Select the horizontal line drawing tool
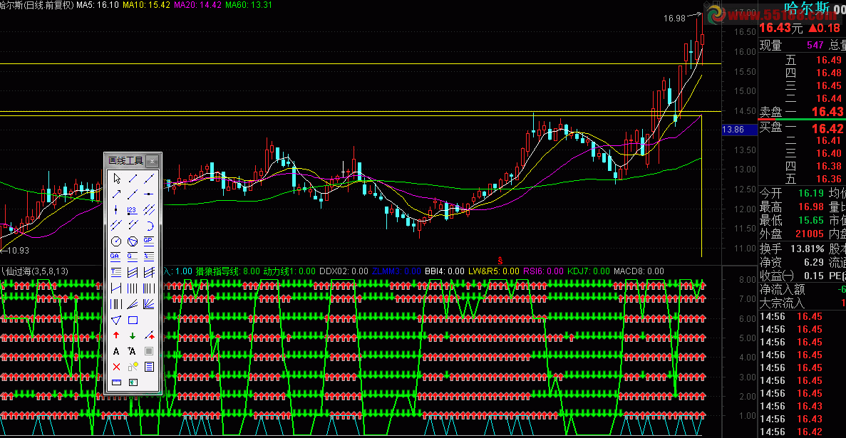 149,194
